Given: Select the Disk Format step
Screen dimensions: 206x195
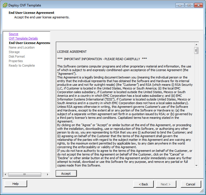Looking at the screenshot, I should coord(17,56).
